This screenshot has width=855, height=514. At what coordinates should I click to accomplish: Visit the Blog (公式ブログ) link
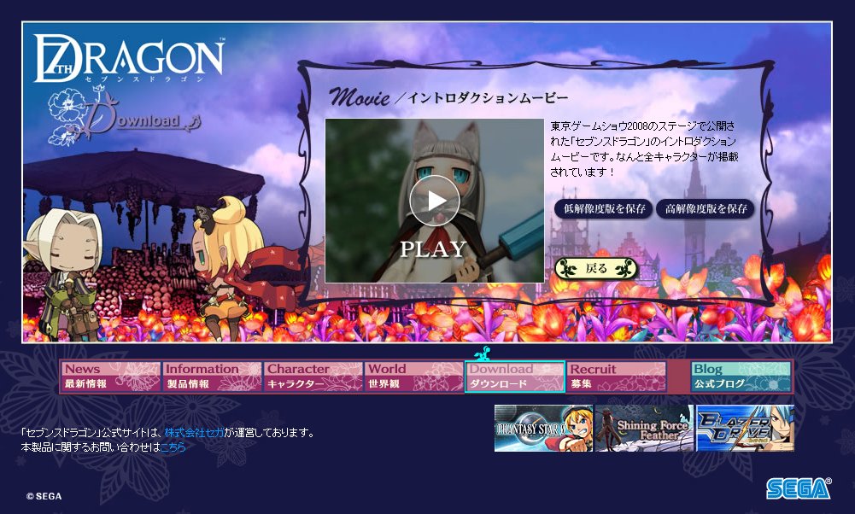pyautogui.click(x=741, y=377)
